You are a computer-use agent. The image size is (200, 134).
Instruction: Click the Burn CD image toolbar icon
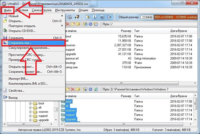tap(77, 17)
